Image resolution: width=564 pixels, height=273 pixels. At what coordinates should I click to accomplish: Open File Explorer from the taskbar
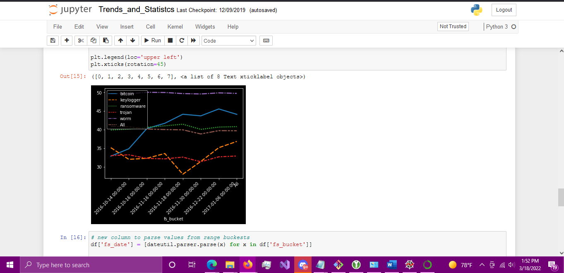(x=230, y=265)
